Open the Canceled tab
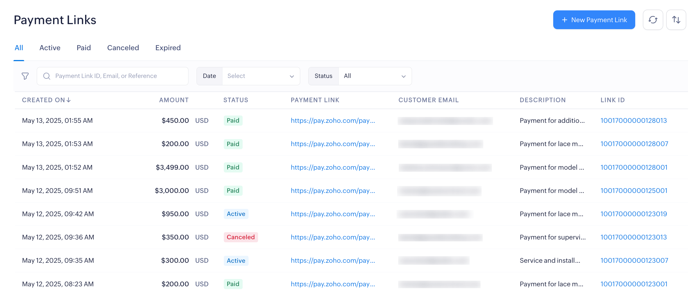 pos(123,48)
